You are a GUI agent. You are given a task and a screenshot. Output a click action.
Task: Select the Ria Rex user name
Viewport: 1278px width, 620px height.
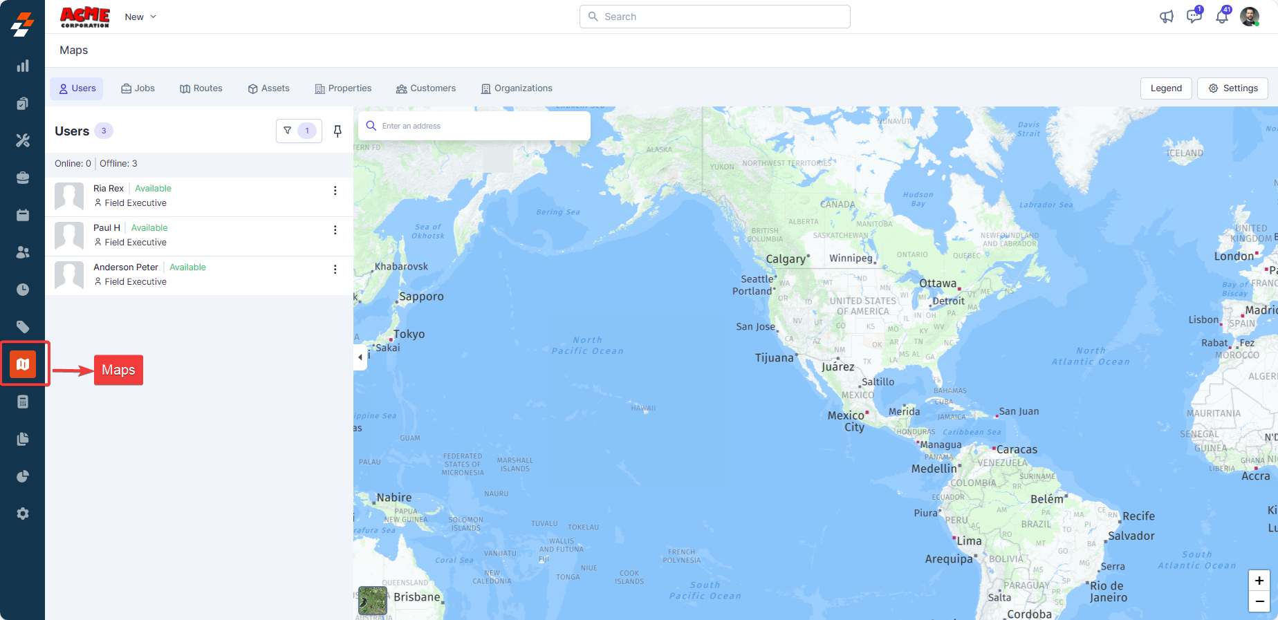[x=109, y=189]
